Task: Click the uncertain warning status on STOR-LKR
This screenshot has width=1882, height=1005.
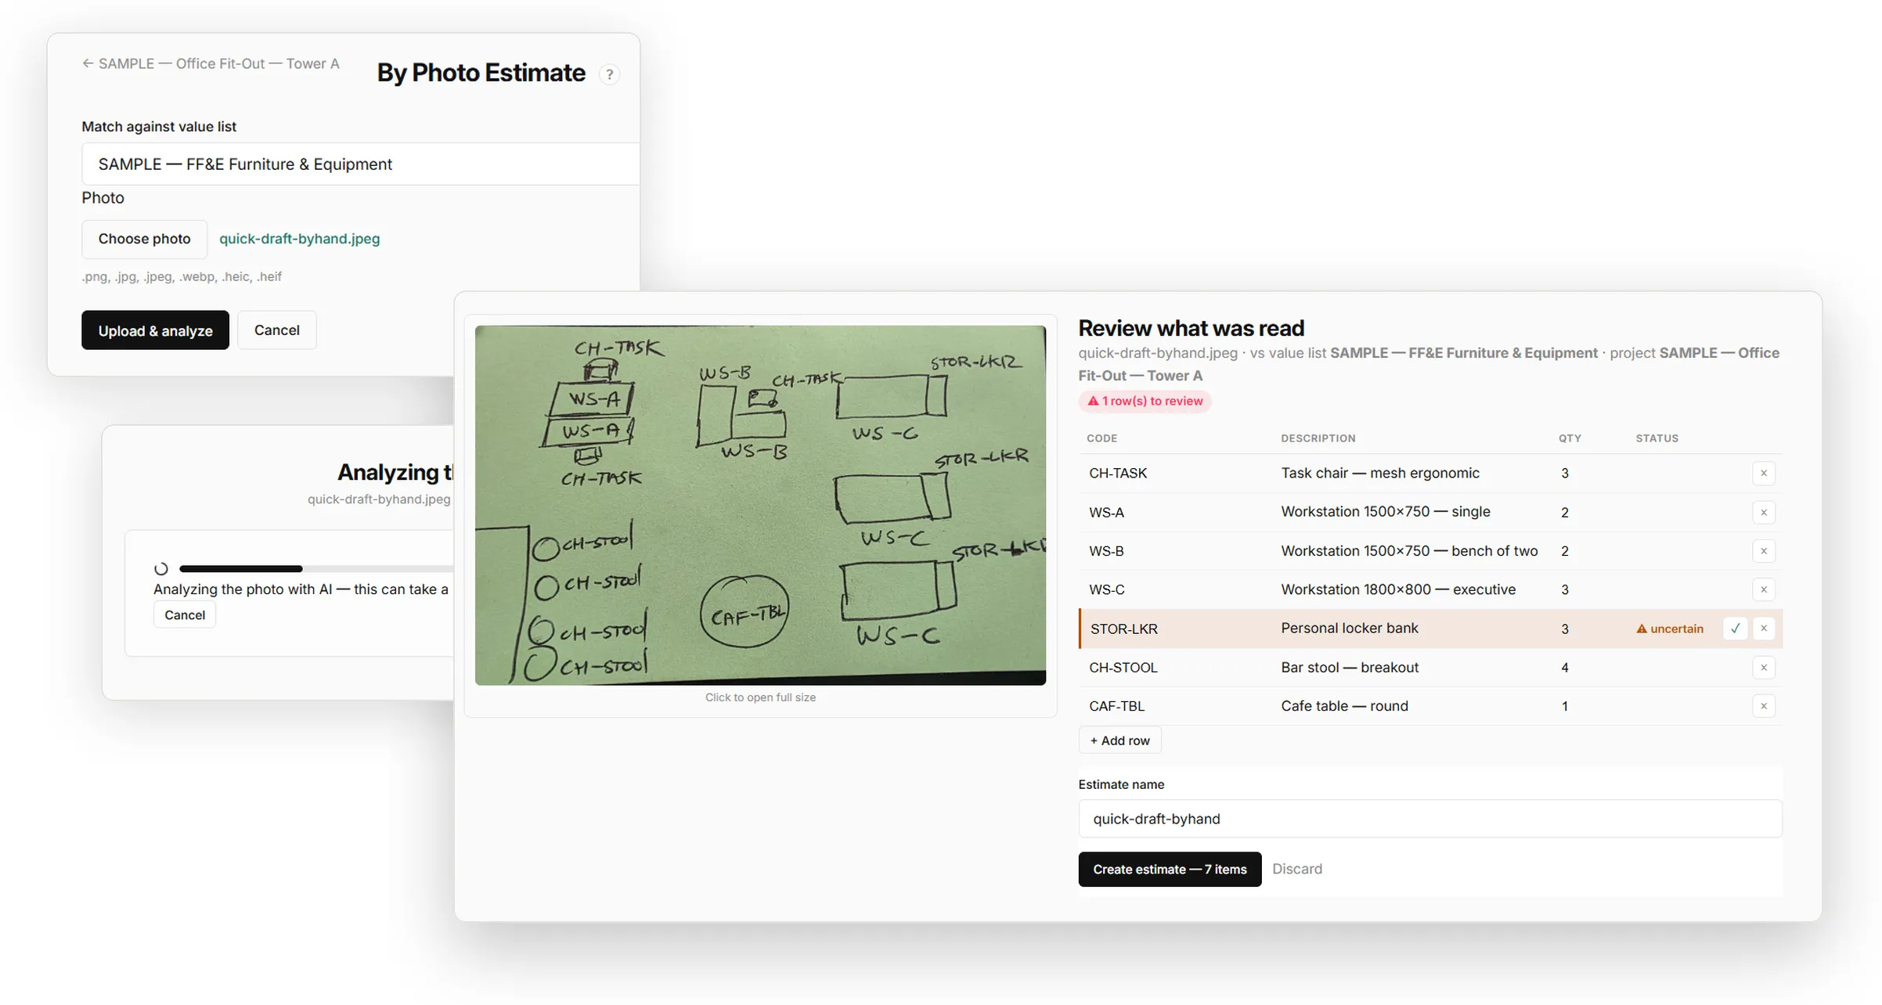Action: [1669, 629]
